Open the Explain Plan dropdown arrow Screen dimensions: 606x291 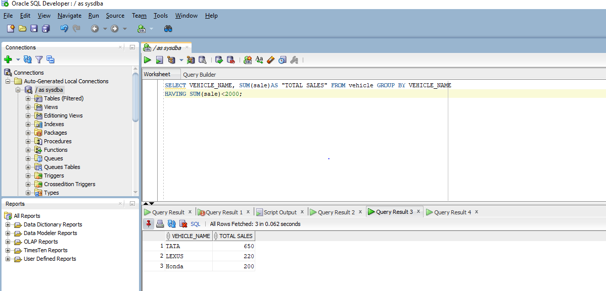pos(181,60)
